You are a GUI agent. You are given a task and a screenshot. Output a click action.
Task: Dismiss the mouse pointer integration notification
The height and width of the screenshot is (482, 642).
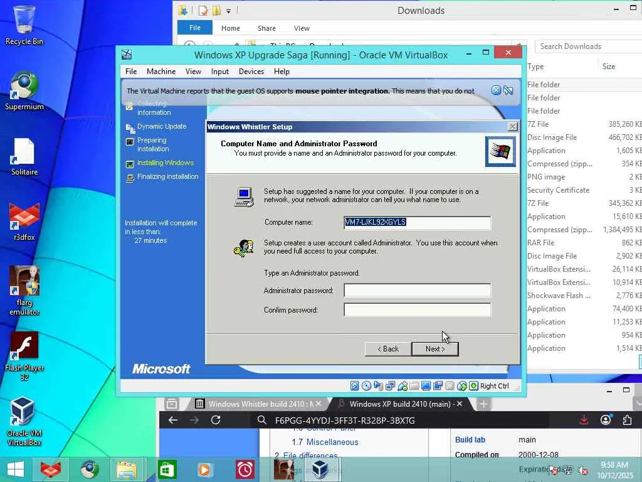coord(496,90)
